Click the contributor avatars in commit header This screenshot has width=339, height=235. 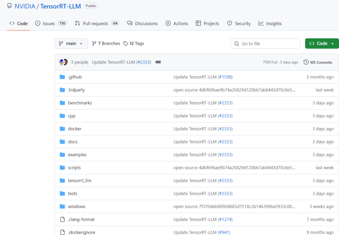[x=63, y=62]
